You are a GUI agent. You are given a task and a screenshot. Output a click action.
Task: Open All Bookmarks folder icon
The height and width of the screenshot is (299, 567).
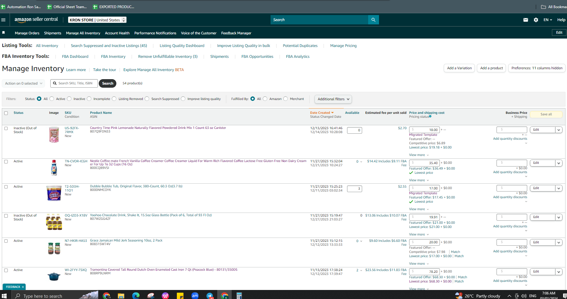click(544, 7)
